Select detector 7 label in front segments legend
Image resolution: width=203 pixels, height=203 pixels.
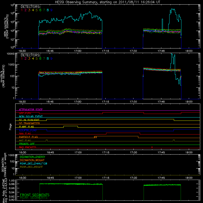click(44, 10)
